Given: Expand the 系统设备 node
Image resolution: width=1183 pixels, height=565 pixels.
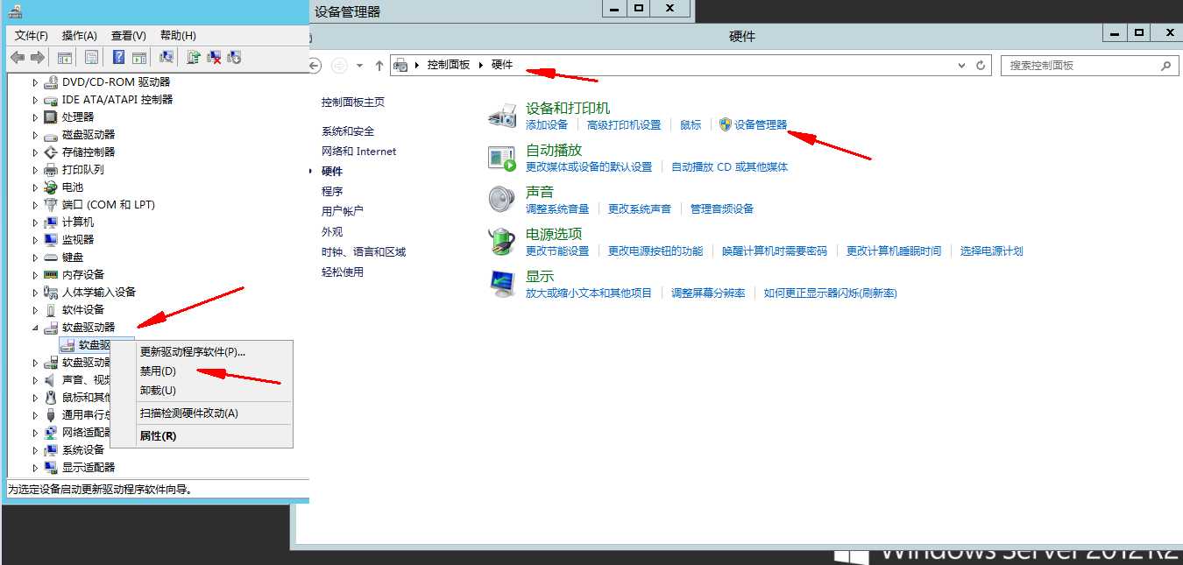Looking at the screenshot, I should click(x=36, y=449).
